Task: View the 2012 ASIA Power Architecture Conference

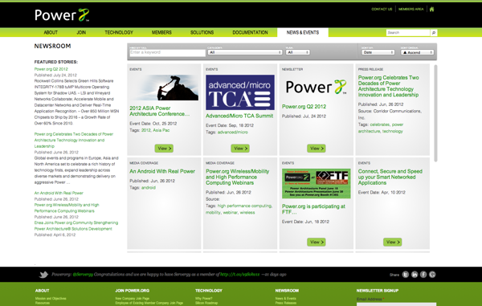Action: 164,149
